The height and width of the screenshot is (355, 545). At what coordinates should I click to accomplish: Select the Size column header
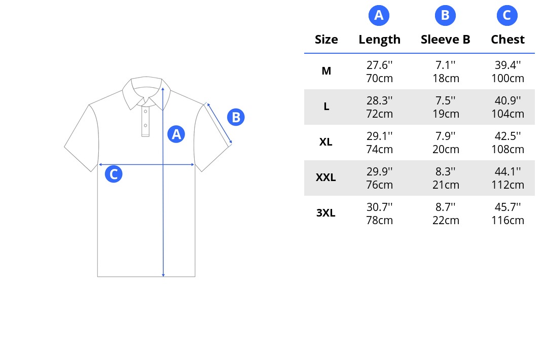(326, 39)
